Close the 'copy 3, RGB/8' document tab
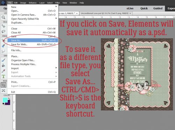 click(x=77, y=13)
